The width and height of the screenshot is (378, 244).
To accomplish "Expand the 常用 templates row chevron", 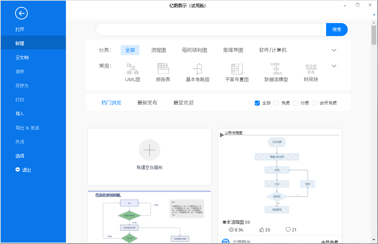I will tap(334, 66).
